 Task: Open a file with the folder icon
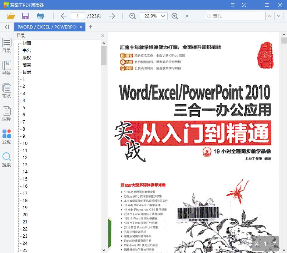coord(11,16)
